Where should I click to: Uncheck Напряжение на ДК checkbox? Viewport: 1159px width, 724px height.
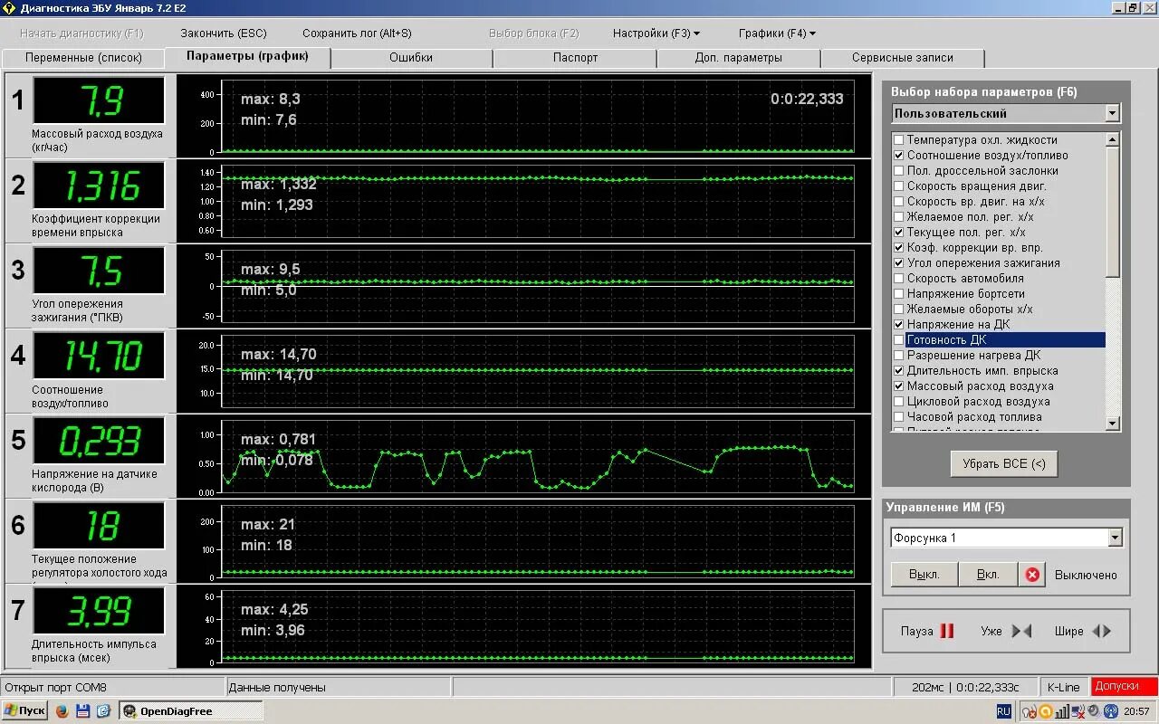click(x=898, y=325)
